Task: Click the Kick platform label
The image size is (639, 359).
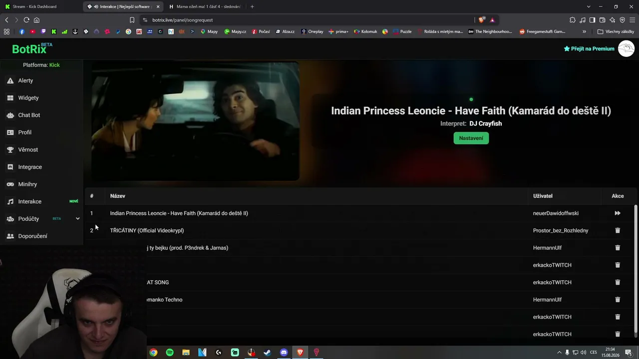Action: 54,65
